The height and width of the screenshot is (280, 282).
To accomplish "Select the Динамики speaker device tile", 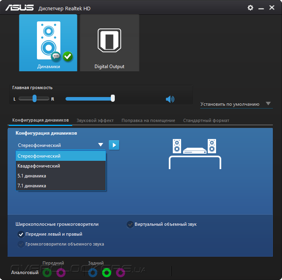I will 48,43.
